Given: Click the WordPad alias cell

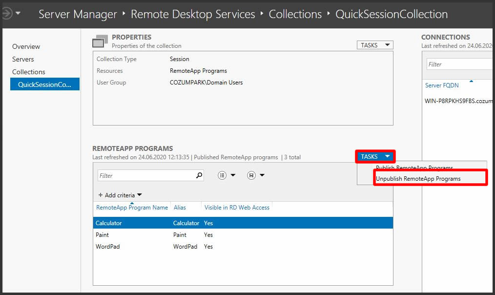Looking at the screenshot, I should point(185,246).
